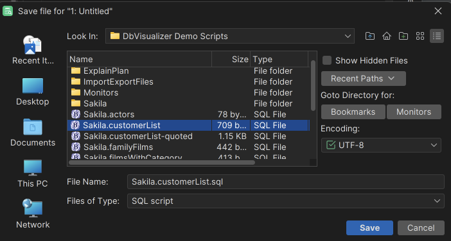Click the Save button
Image resolution: width=451 pixels, height=241 pixels.
pos(369,228)
